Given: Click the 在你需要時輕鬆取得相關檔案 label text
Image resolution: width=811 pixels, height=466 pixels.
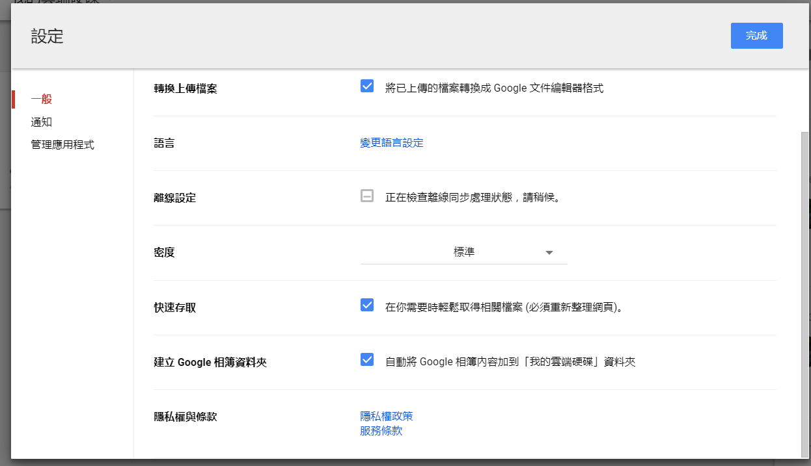Looking at the screenshot, I should (x=504, y=307).
